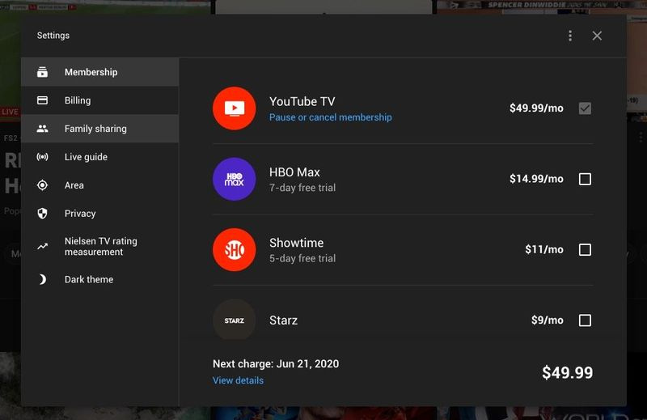Click the red Showtime SHO logo
This screenshot has width=647, height=420.
click(x=234, y=249)
